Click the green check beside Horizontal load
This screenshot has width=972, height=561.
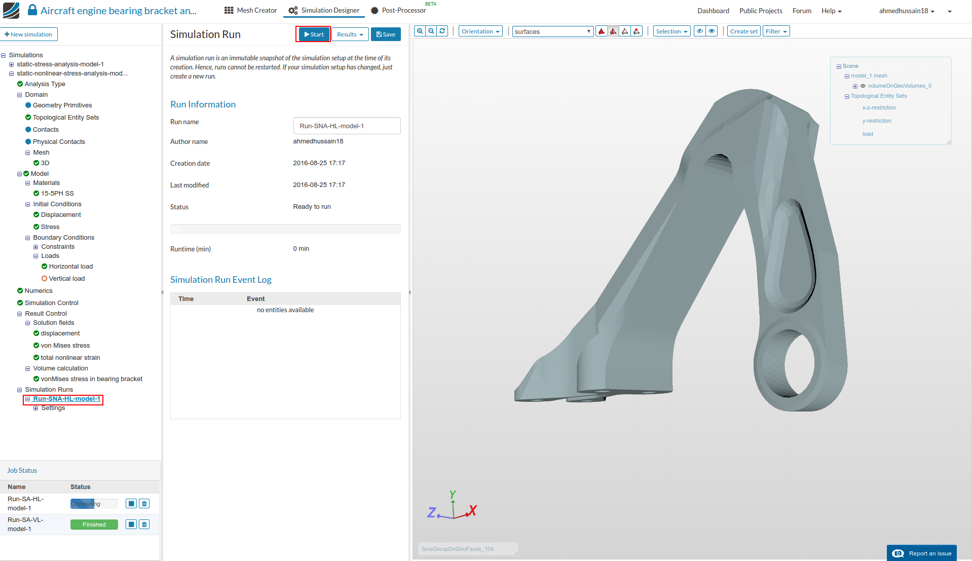pos(44,267)
